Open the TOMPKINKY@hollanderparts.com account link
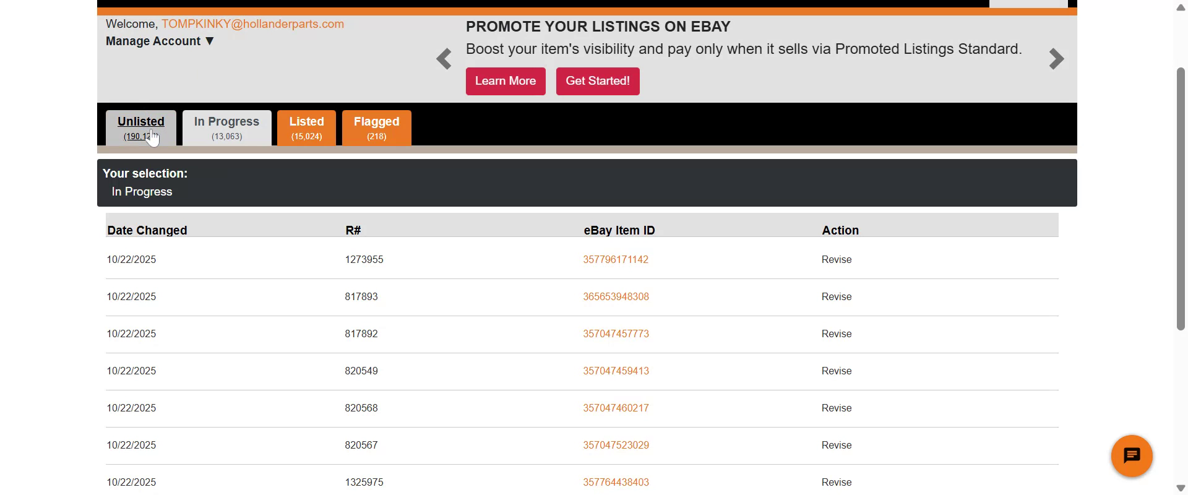 [252, 24]
